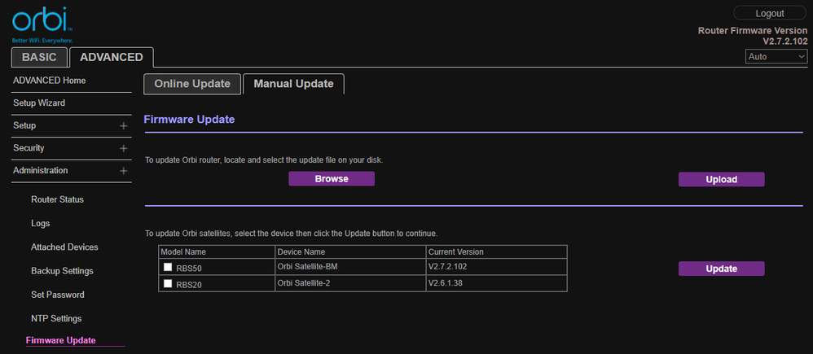The image size is (813, 354).
Task: Open the Setup Wizard
Action: pos(39,103)
